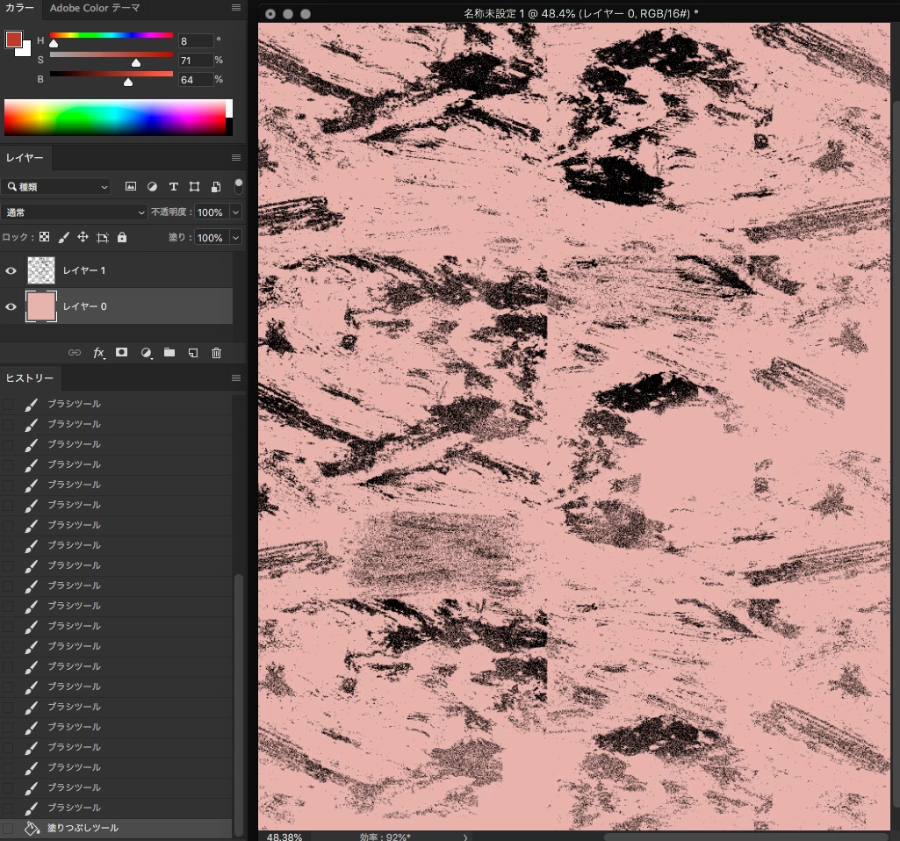The height and width of the screenshot is (841, 900).
Task: Add a layer mask icon
Action: [122, 352]
